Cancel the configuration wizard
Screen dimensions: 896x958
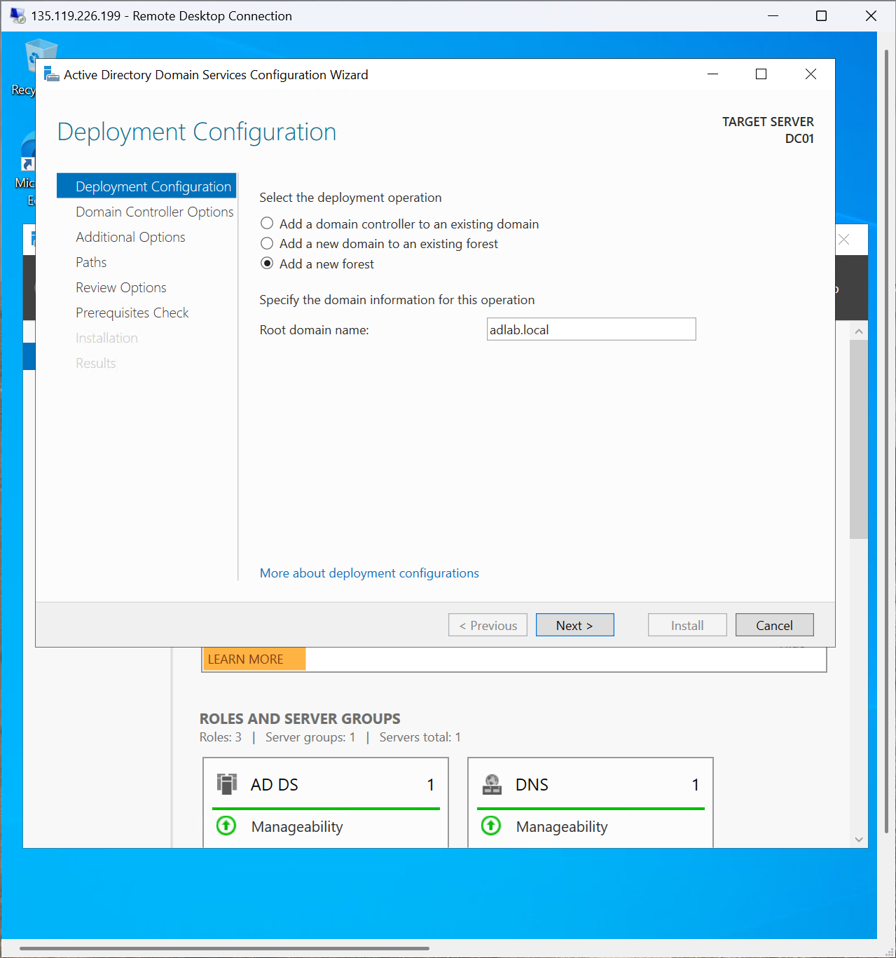[774, 624]
